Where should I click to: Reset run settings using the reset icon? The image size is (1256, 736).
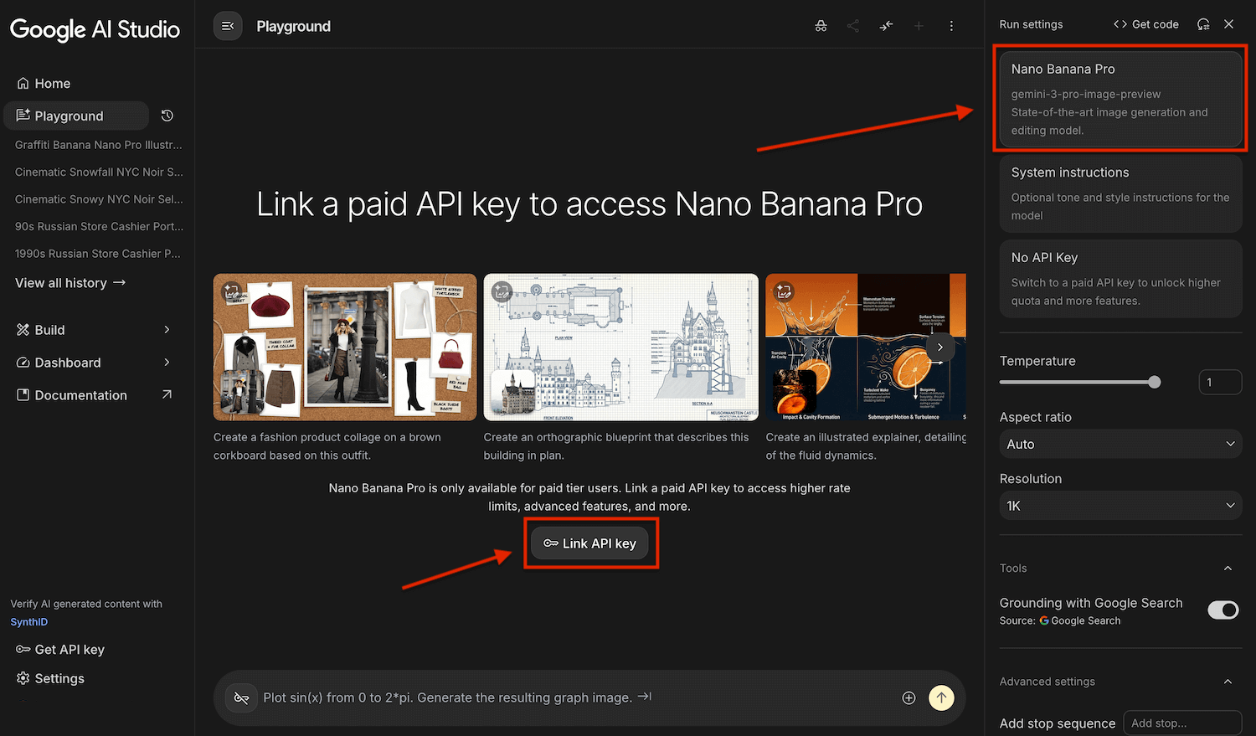click(x=1203, y=23)
